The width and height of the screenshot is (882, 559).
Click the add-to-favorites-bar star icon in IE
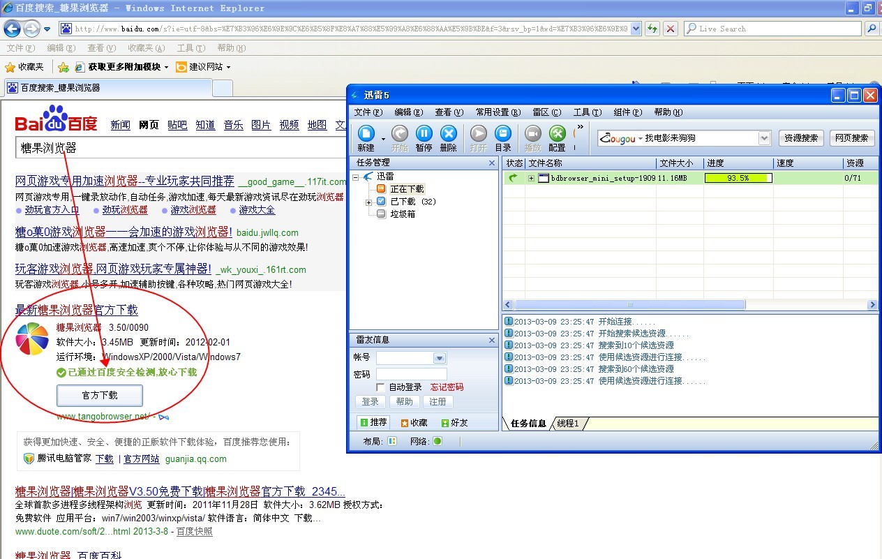[x=63, y=67]
